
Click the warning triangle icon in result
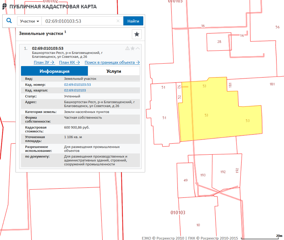pyautogui.click(x=127, y=48)
